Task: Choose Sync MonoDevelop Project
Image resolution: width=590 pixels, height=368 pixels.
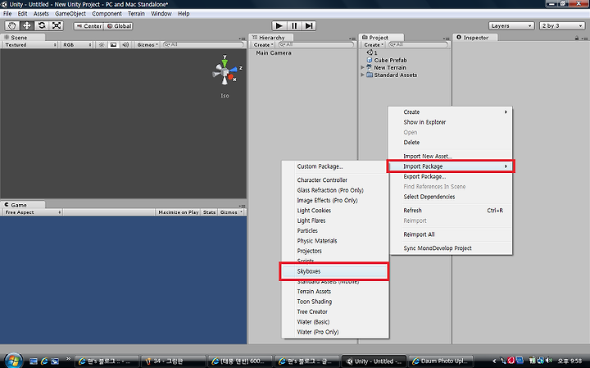Action: pos(451,248)
